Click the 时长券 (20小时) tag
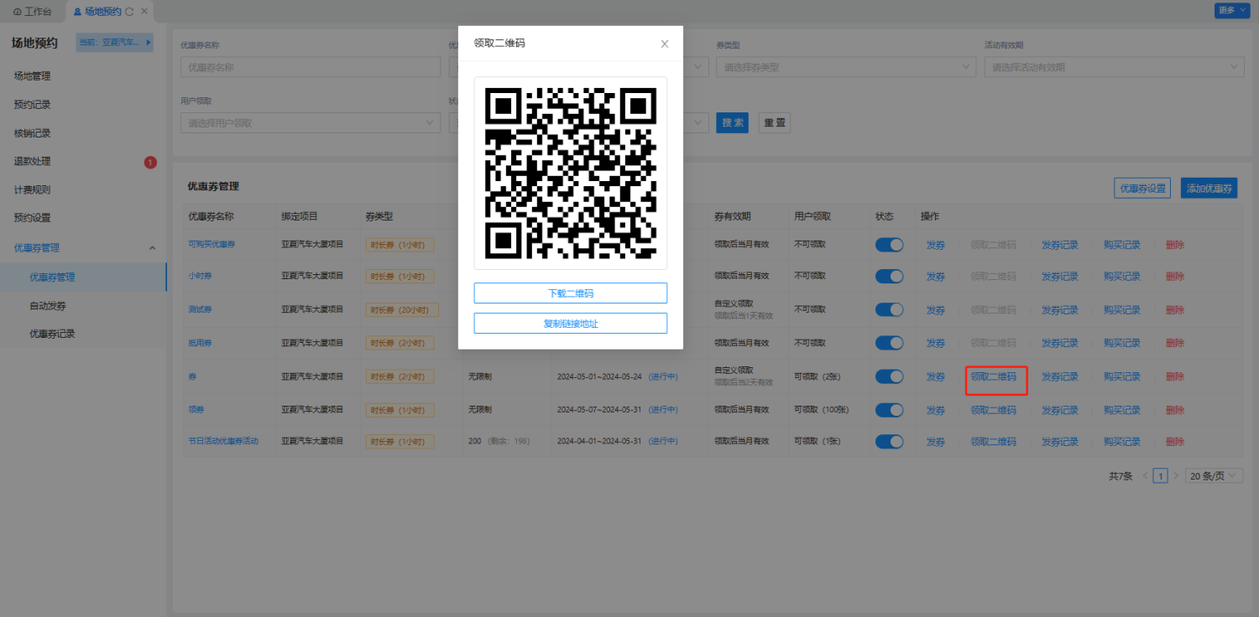This screenshot has width=1259, height=617. (x=402, y=309)
